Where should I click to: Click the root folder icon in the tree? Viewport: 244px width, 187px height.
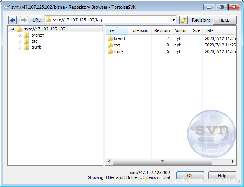[19, 29]
